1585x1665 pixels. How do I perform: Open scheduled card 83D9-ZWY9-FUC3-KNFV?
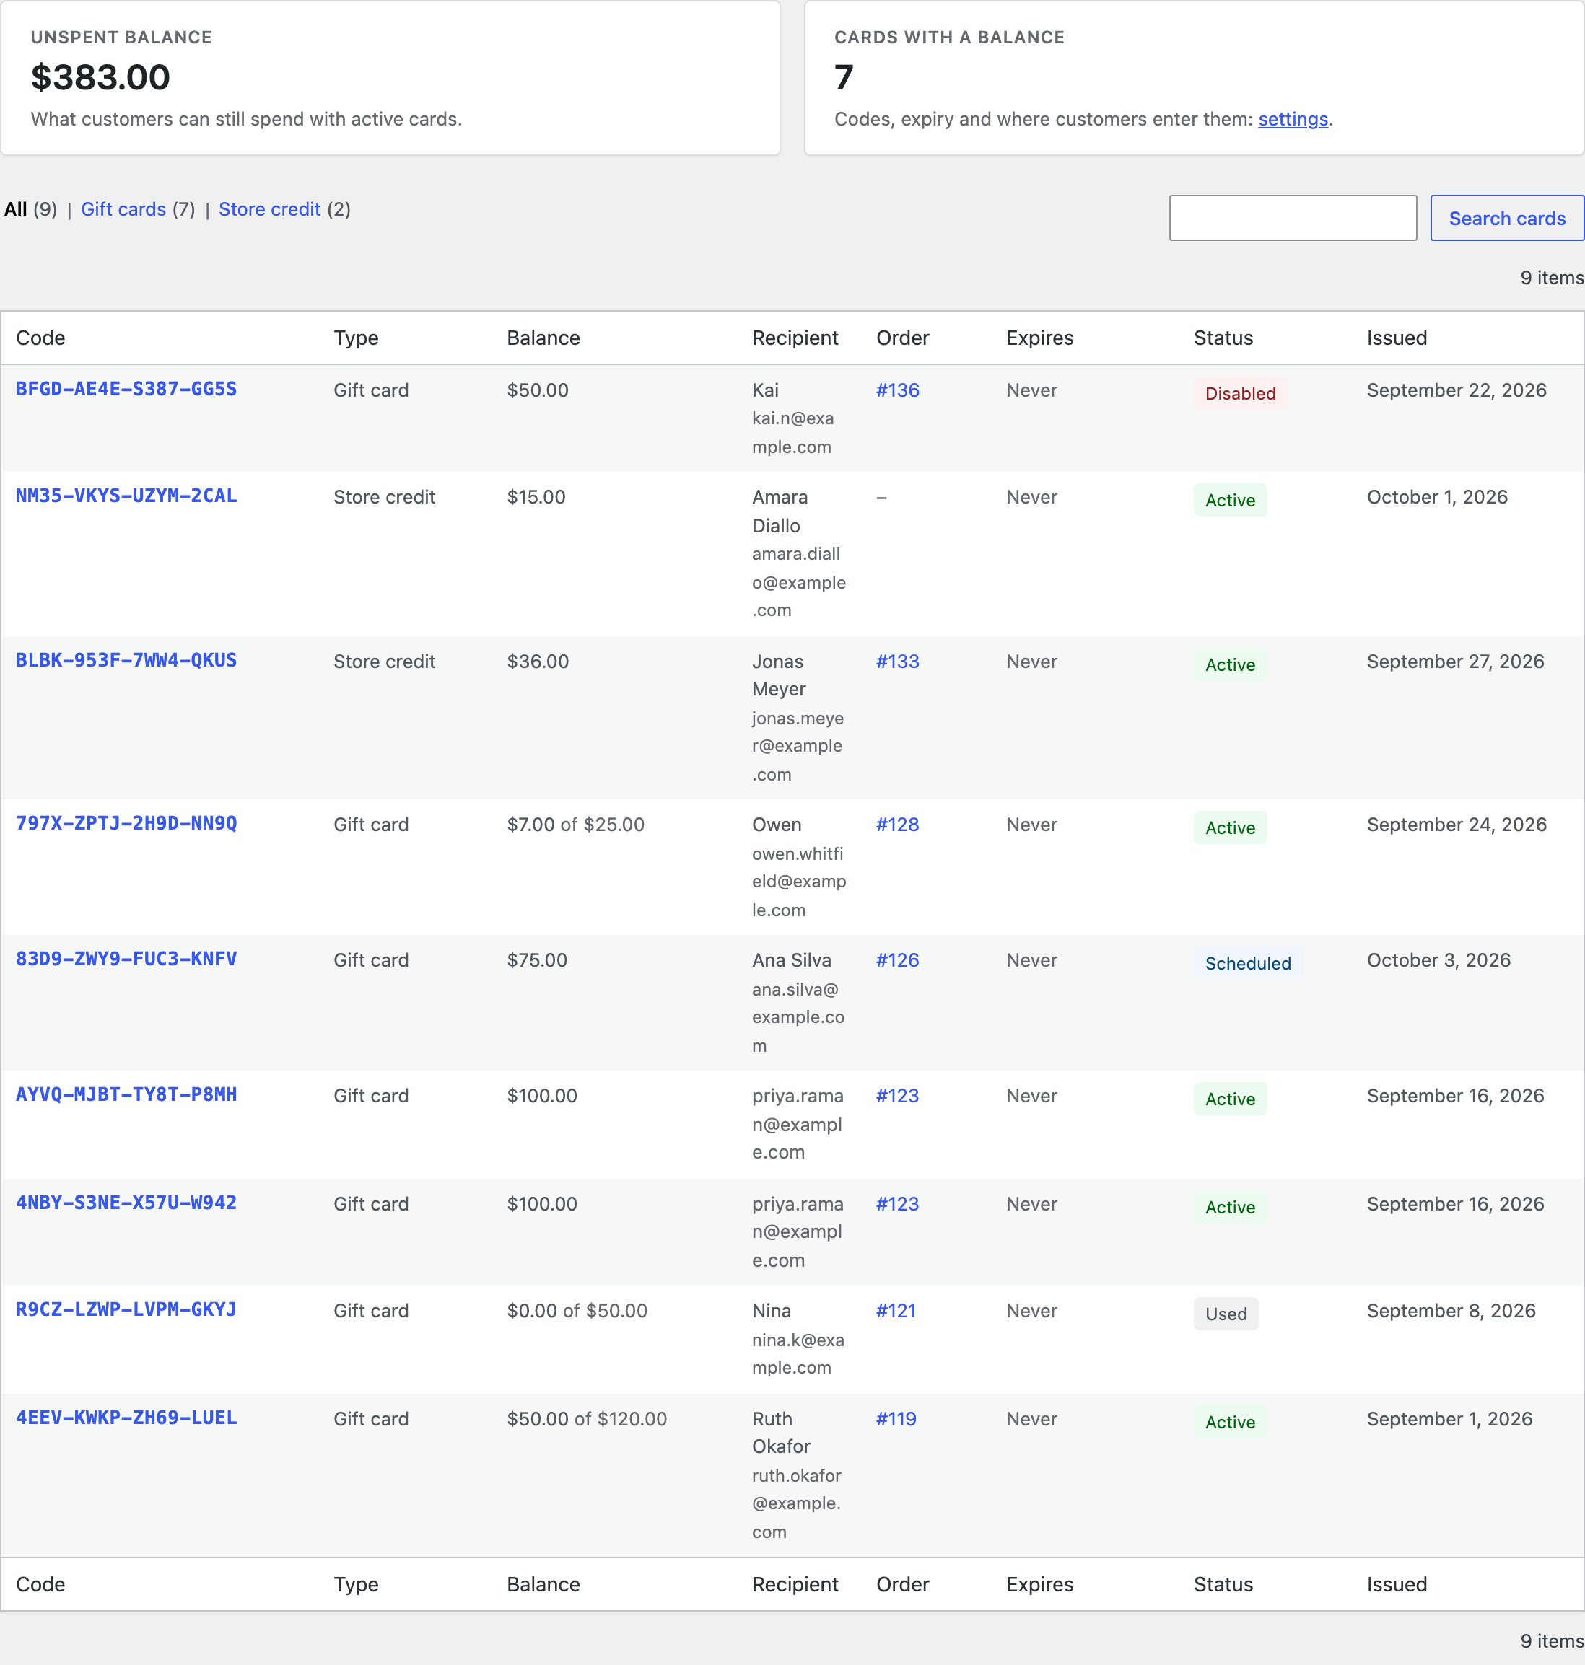126,959
